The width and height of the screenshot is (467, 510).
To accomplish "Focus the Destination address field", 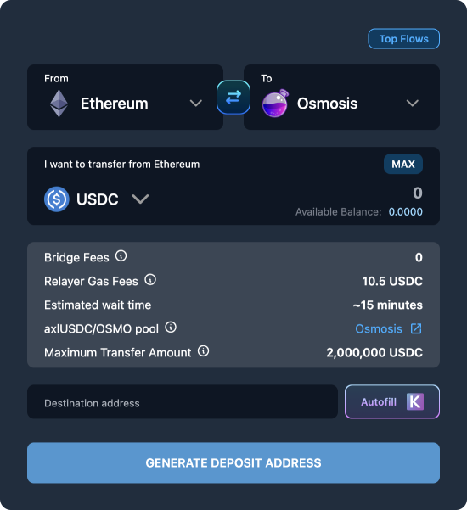I will (x=183, y=401).
